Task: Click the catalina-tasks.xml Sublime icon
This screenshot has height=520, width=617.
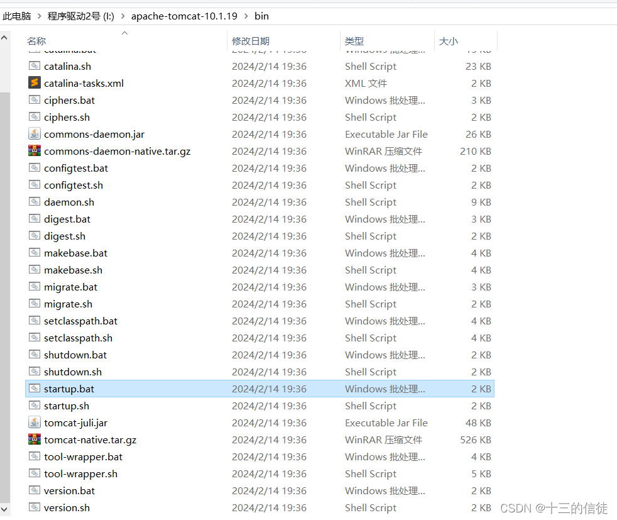Action: pos(34,82)
